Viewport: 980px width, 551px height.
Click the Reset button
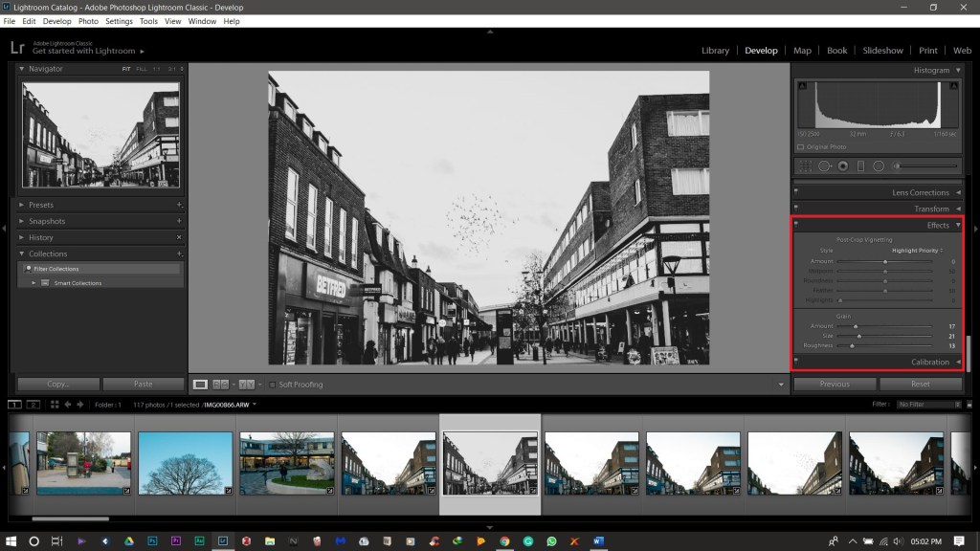pyautogui.click(x=921, y=384)
